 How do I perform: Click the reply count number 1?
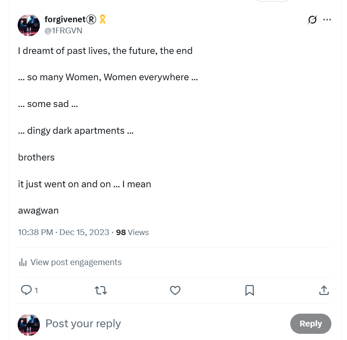[x=36, y=290]
